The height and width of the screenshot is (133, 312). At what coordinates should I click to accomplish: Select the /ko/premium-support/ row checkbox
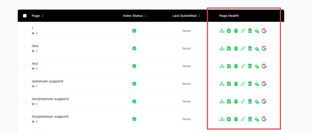click(x=25, y=119)
